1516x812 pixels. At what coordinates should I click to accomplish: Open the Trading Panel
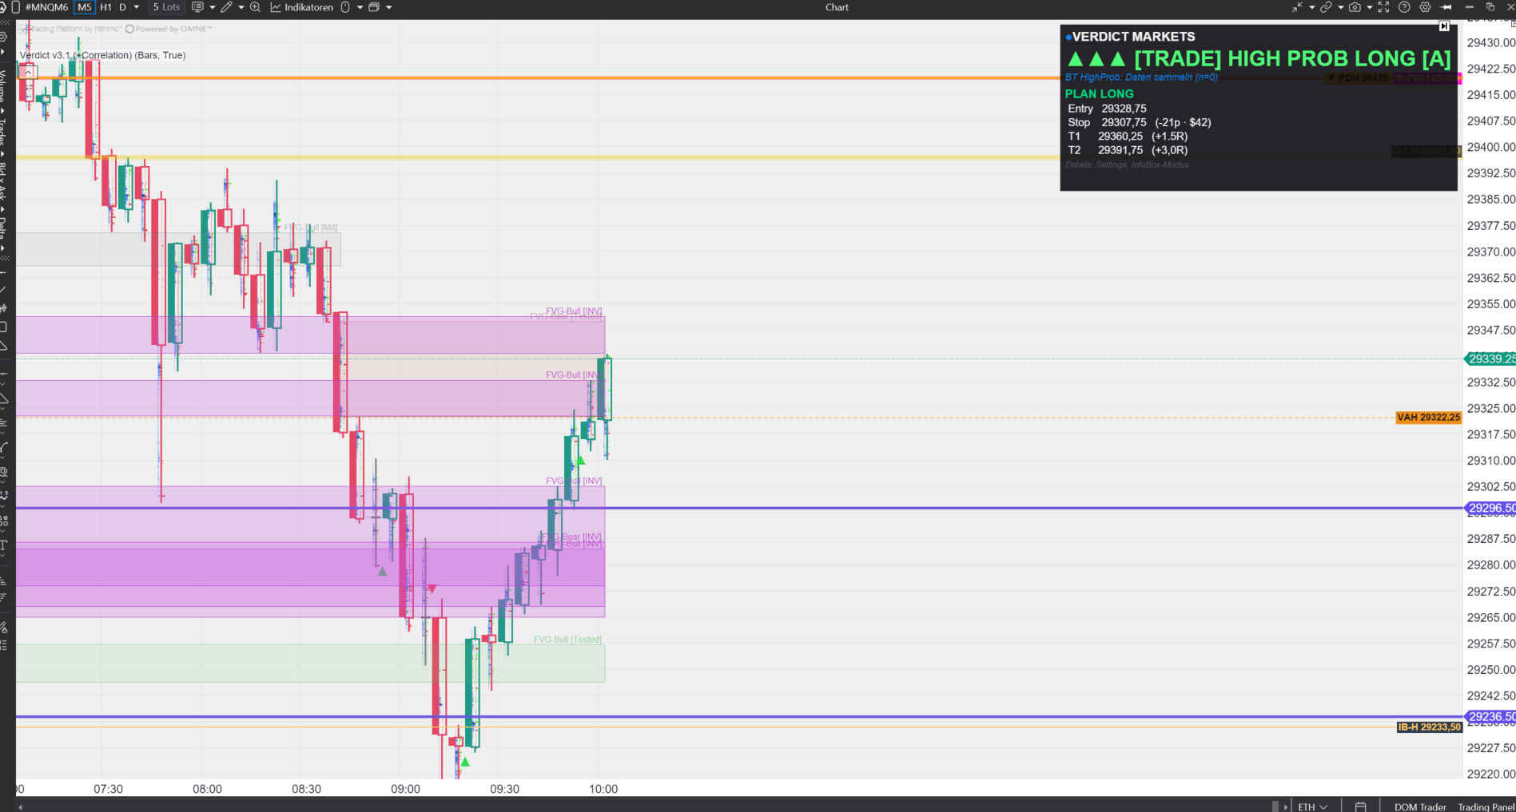(1486, 806)
